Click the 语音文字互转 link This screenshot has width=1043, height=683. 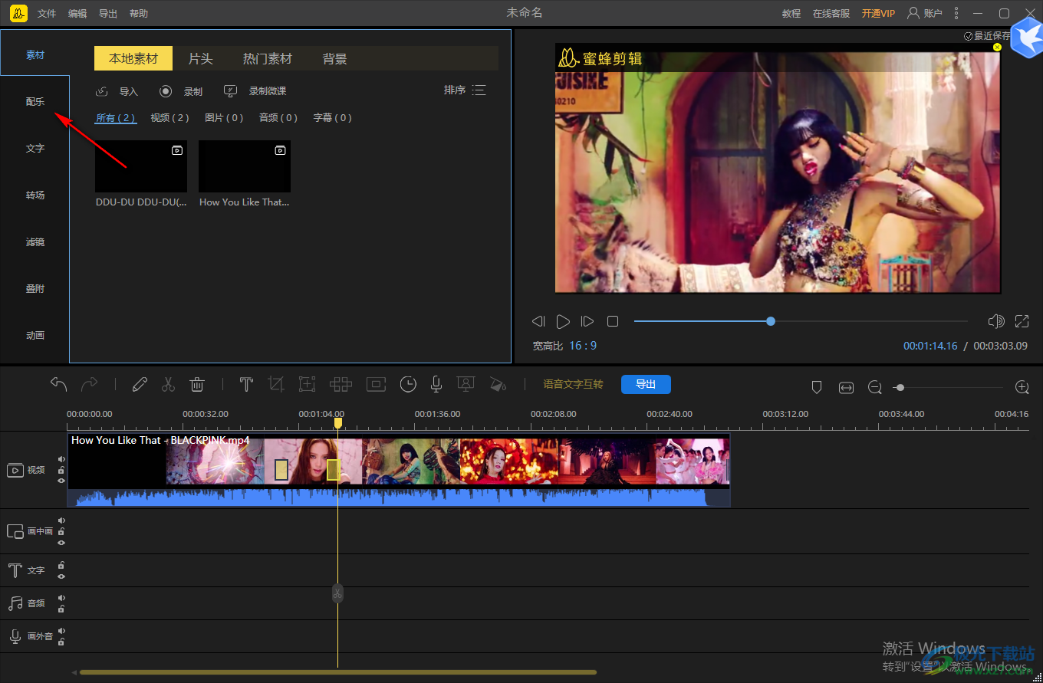[573, 384]
